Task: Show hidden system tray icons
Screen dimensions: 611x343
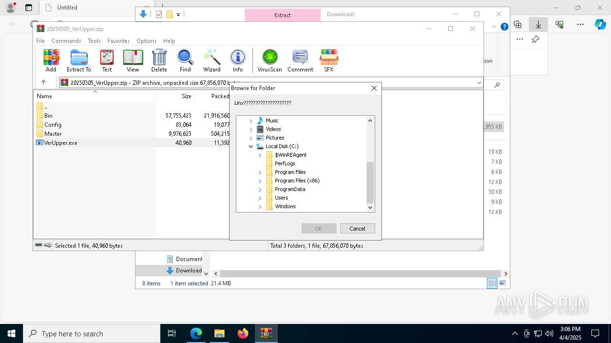Action: point(515,333)
